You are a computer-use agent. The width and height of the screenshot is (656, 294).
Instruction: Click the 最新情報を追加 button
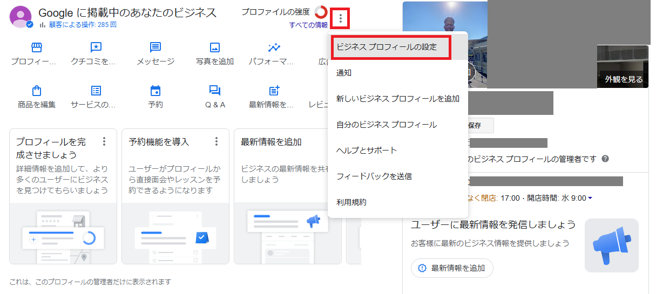pyautogui.click(x=452, y=268)
